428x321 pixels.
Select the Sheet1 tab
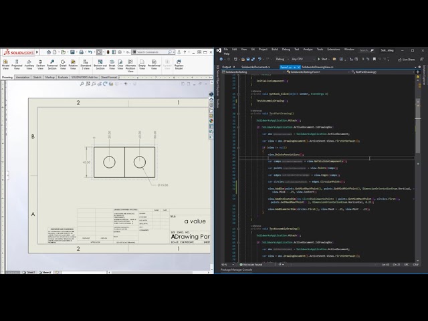tap(29, 272)
